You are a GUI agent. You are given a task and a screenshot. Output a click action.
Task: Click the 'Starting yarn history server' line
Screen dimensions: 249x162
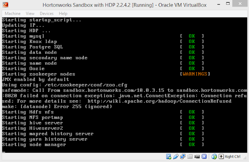[45, 139]
